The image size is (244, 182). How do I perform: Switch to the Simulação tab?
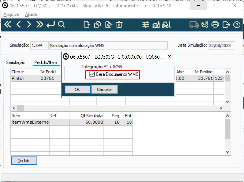[x=16, y=62]
